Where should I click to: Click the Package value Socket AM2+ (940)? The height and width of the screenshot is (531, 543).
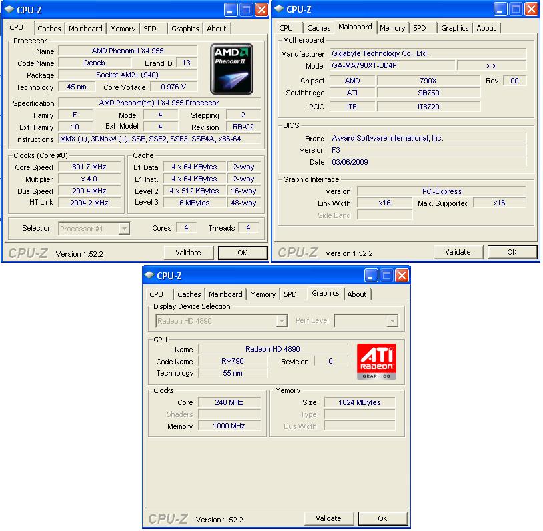tap(128, 75)
